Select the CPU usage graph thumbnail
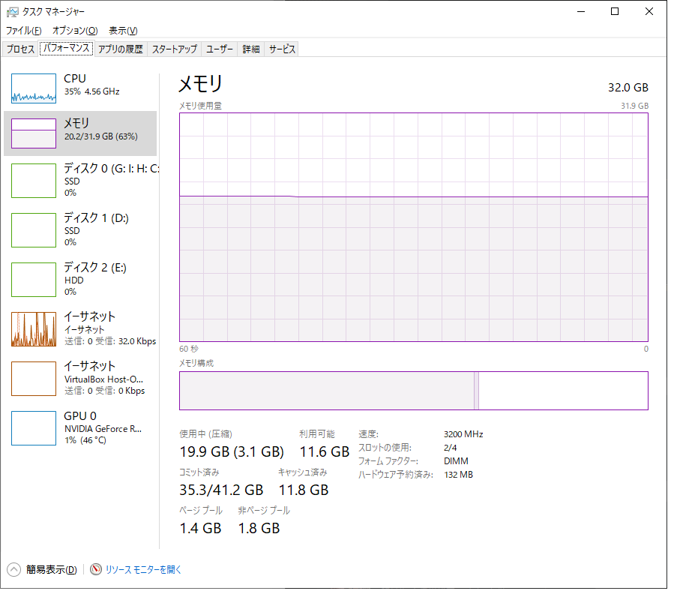Viewport: 674px width, 600px height. 34,88
